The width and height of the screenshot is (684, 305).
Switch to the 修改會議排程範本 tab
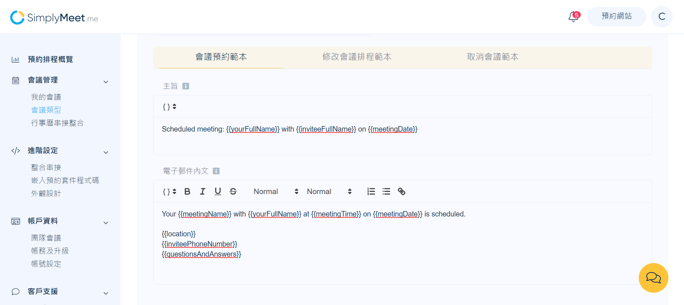coord(357,57)
